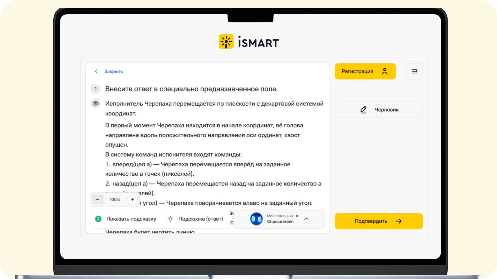Click the iSMART sun logo icon
This screenshot has height=279, width=497.
point(226,42)
